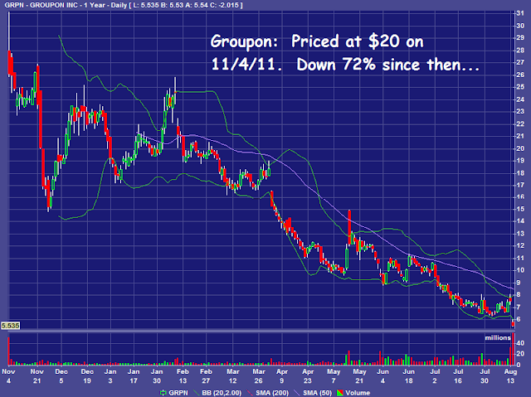Click the SMA (50) purple line legend icon

296,393
